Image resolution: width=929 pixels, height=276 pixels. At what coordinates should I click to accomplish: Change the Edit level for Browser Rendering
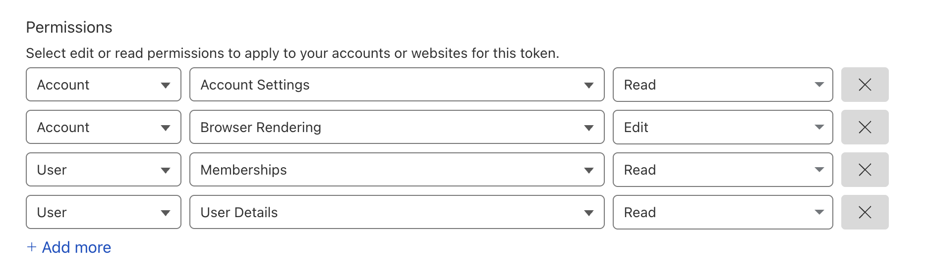(722, 127)
